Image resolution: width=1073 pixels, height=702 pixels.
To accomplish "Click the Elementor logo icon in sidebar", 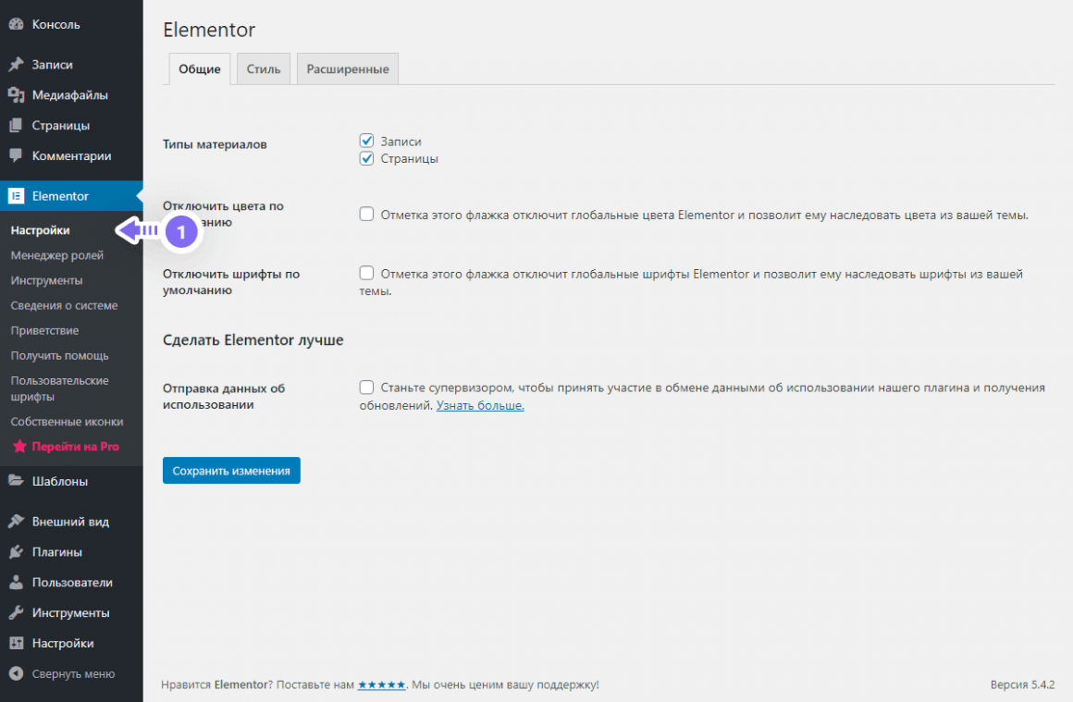I will point(16,196).
